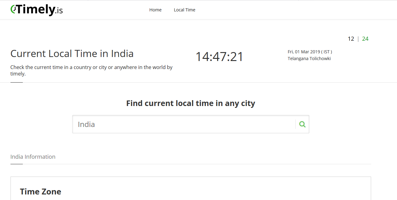
Task: Select the Timely.is logo to go home
Action: click(36, 10)
